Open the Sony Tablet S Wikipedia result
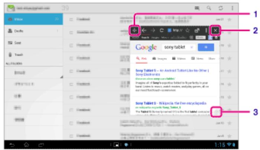 [x=171, y=103]
